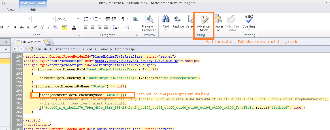Screen dimensions: 330x130
Task: Click the Find binoculars button
Action: (x=166, y=23)
